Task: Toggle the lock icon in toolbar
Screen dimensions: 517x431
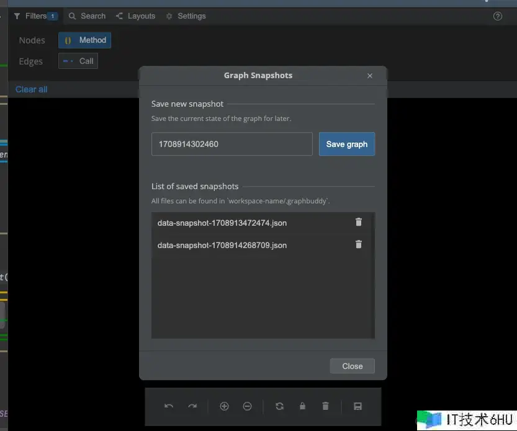Action: [302, 406]
